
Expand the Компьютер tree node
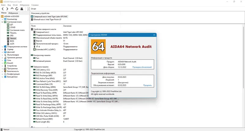[2, 19]
